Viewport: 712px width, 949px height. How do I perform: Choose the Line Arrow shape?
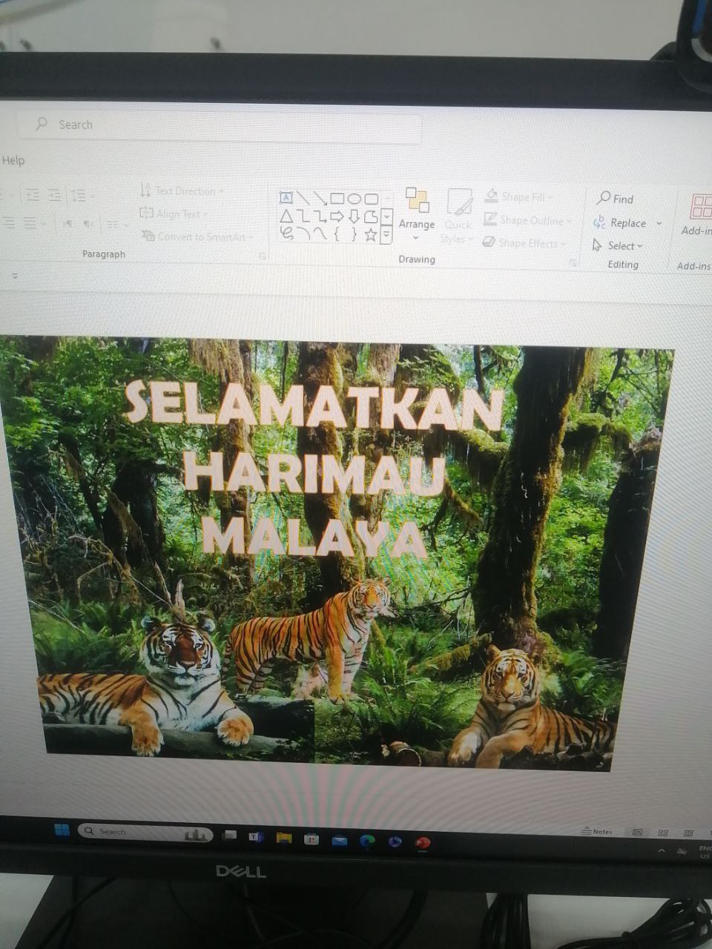point(320,198)
